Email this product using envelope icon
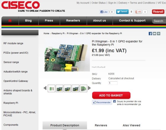 click(x=154, y=34)
